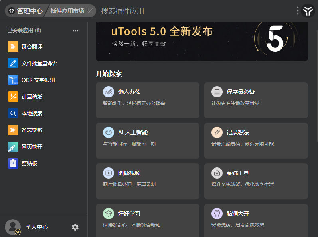Image resolution: width=318 pixels, height=237 pixels.
Task: Click the OCR 文字识别 icon
Action: pos(13,80)
